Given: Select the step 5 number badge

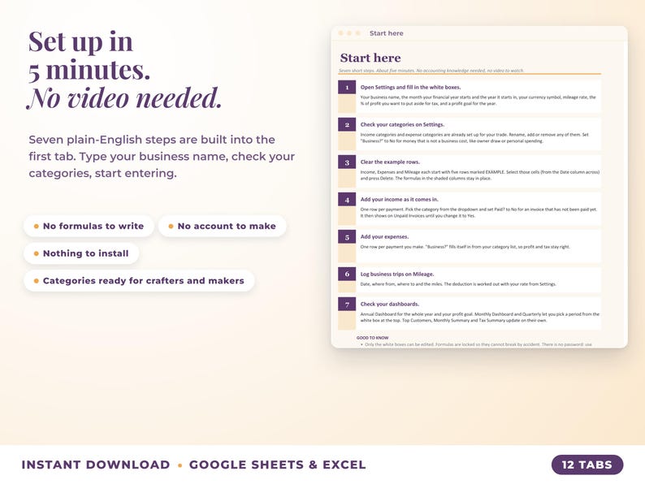Looking at the screenshot, I should tap(347, 237).
